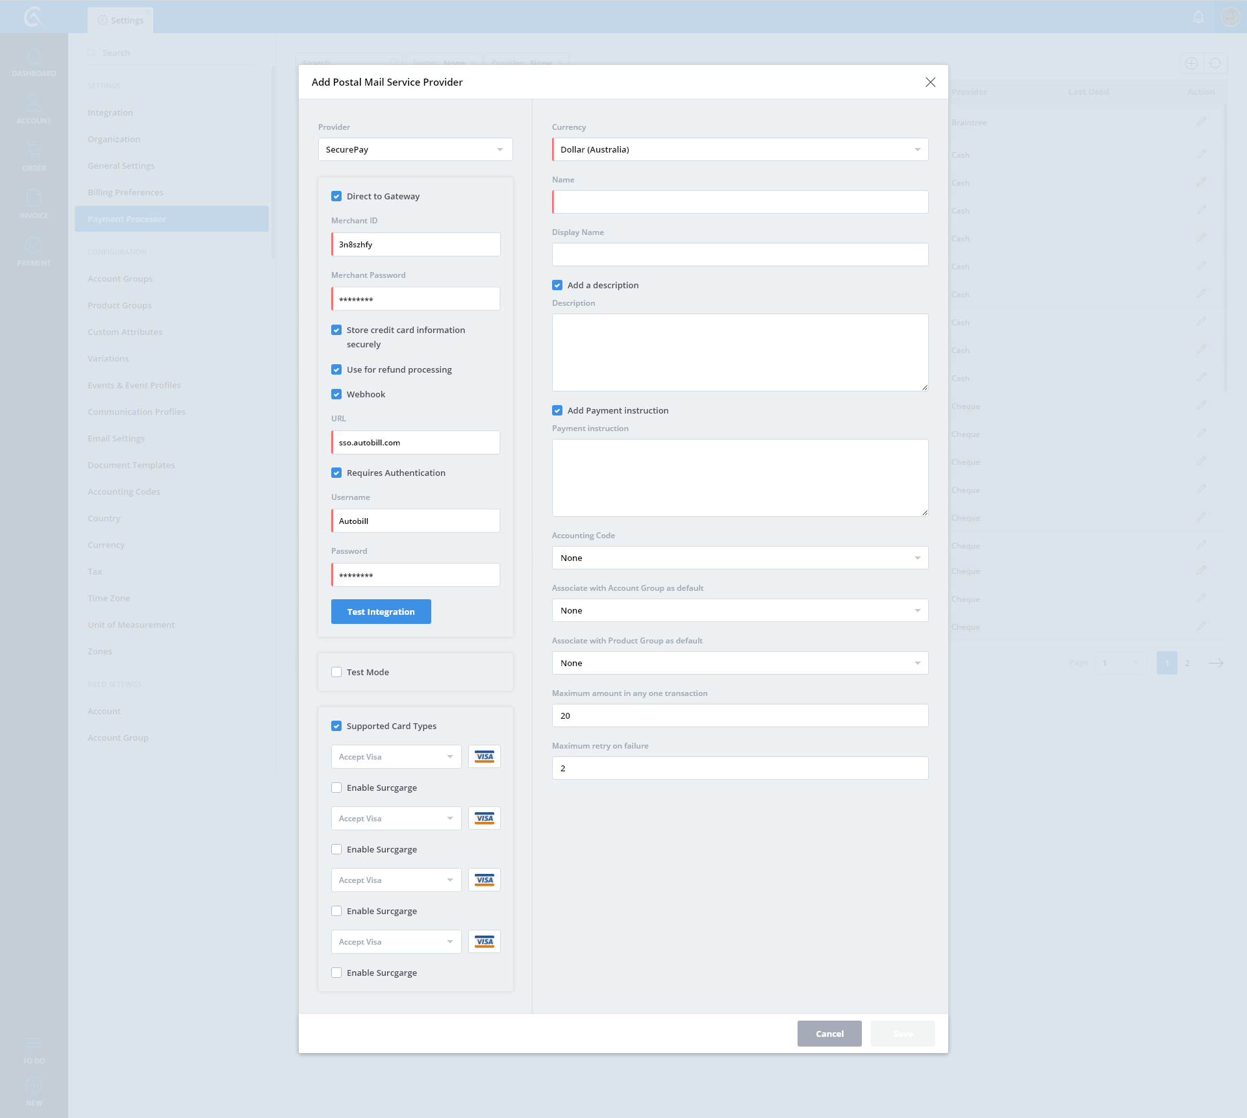Image resolution: width=1247 pixels, height=1118 pixels.
Task: Open the Invoice sidebar icon
Action: point(34,199)
